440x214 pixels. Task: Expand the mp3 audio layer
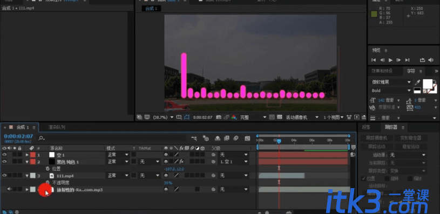(27, 189)
